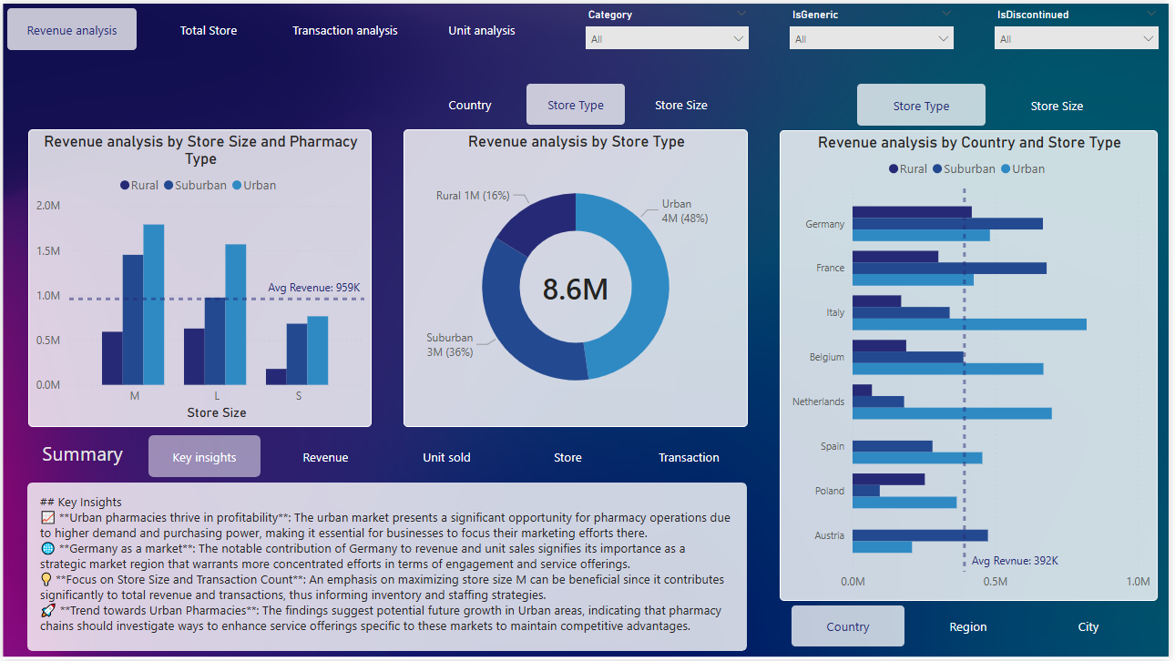
Task: Click the faint chevron icon right of Category title
Action: tap(741, 14)
